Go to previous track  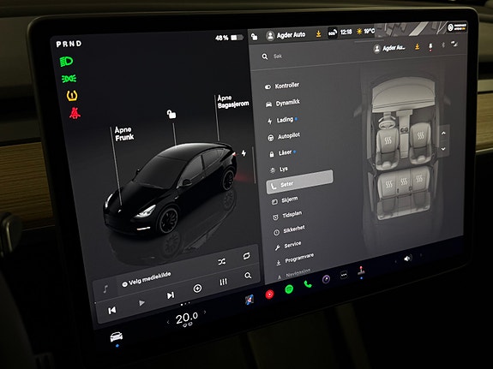pyautogui.click(x=112, y=310)
